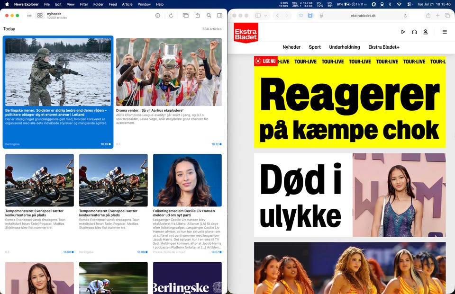This screenshot has height=294, width=455.
Task: Click the mask-shaped extension icon in Safari
Action: [301, 16]
